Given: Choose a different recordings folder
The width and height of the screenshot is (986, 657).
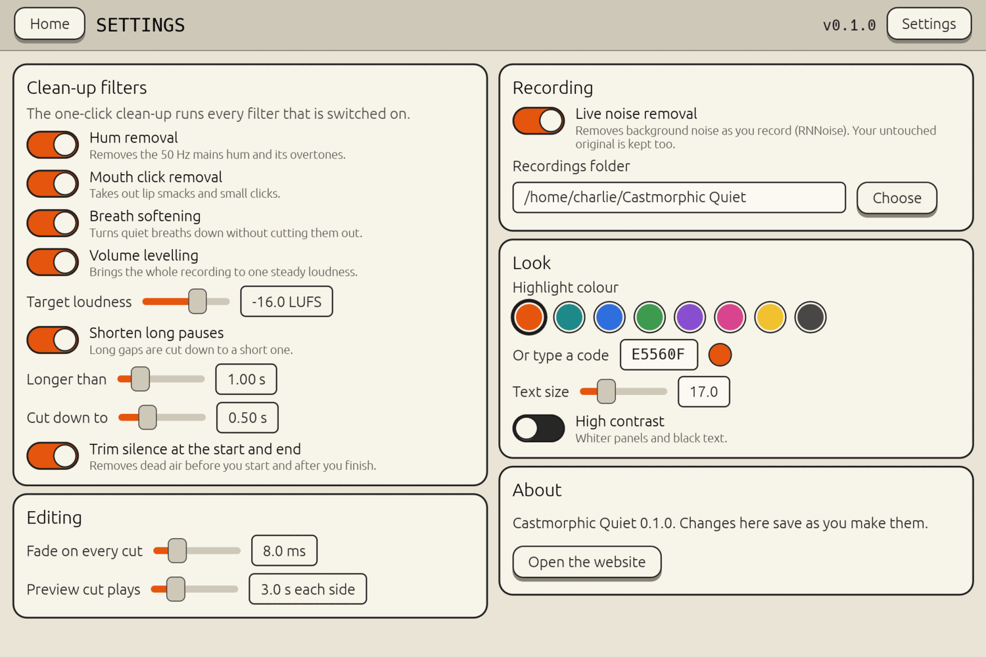Looking at the screenshot, I should coord(897,198).
